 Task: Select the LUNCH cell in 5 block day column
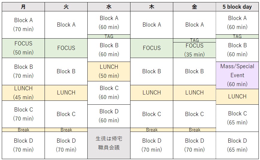coord(237,97)
